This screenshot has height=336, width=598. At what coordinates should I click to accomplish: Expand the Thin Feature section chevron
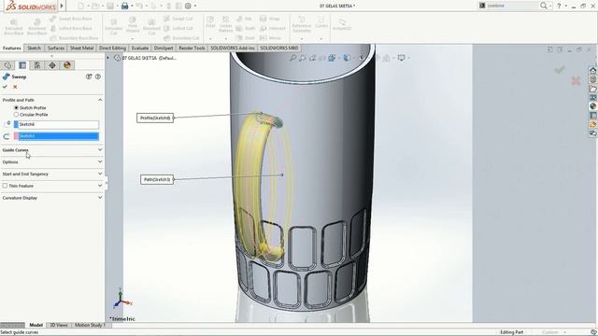(x=100, y=186)
